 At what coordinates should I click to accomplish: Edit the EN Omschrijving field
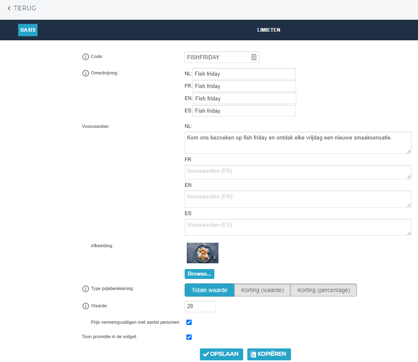click(x=244, y=98)
